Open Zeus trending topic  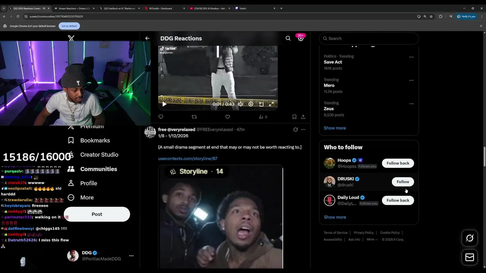tap(329, 109)
